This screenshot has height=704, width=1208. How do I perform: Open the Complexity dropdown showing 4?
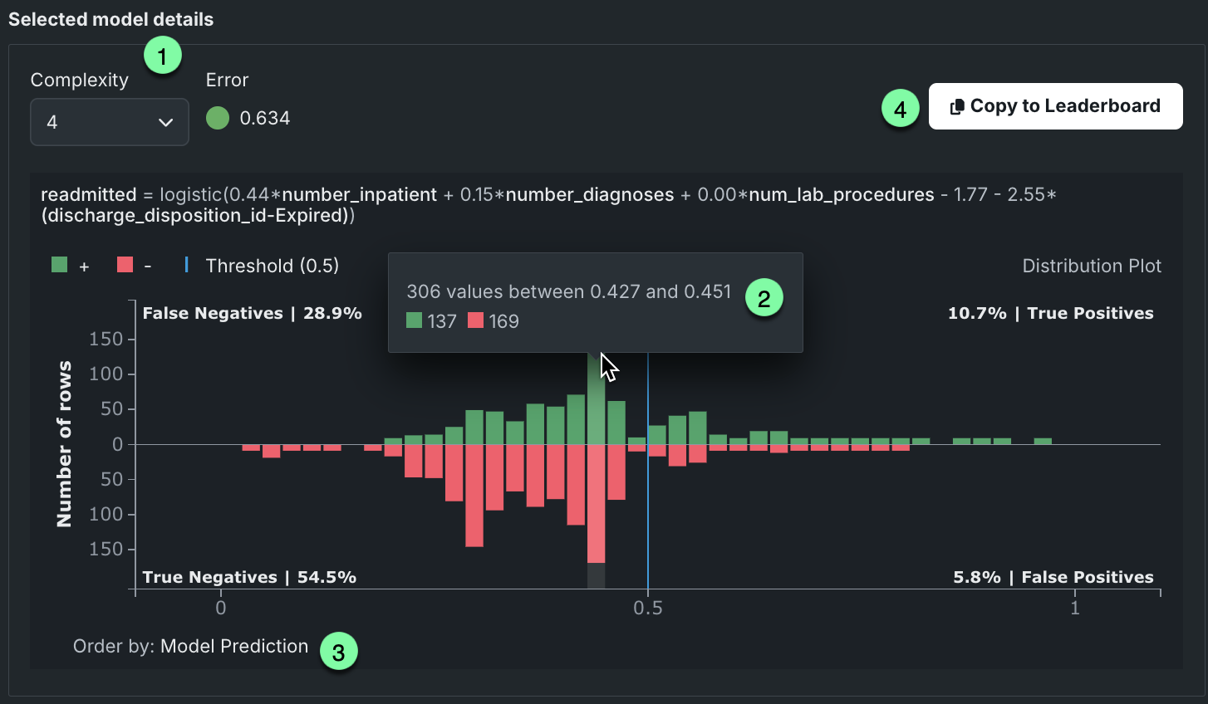pyautogui.click(x=109, y=122)
